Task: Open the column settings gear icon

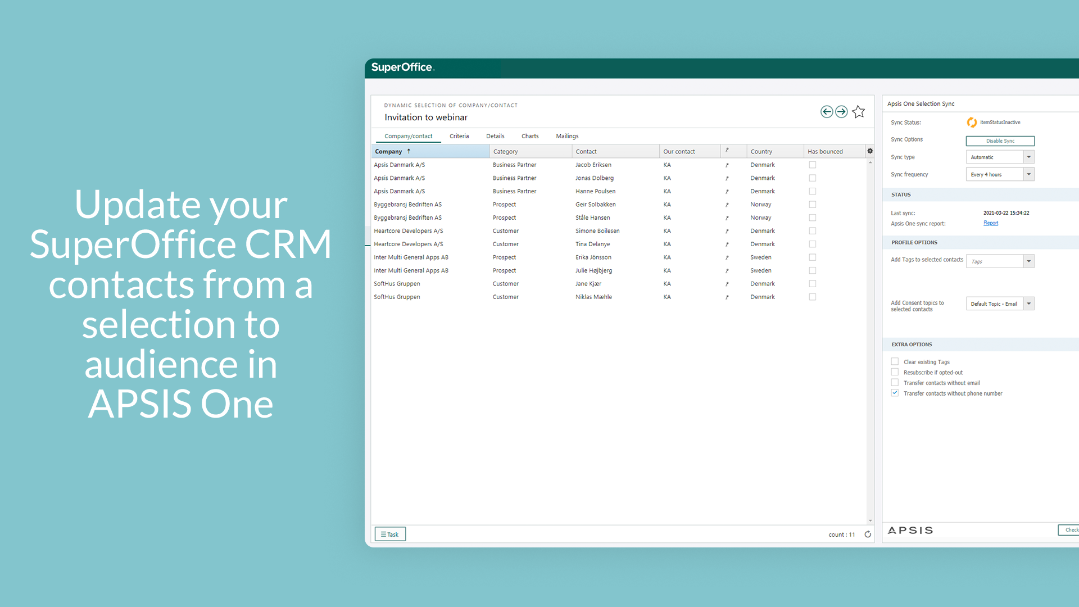Action: tap(870, 151)
